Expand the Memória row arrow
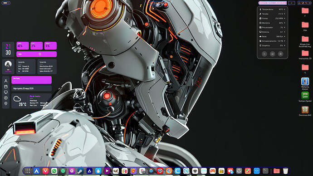313x176 pixels. point(285,23)
